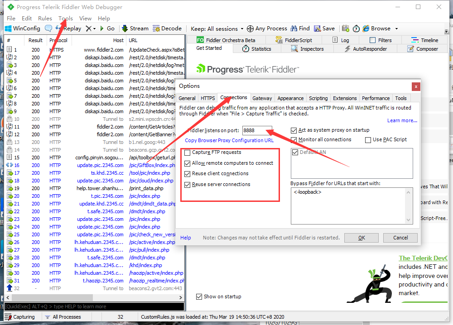
Task: Click the Browse Internet Explorer icon
Action: tap(366, 28)
